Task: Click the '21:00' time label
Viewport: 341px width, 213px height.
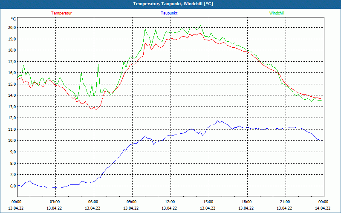Action: [x=286, y=202]
